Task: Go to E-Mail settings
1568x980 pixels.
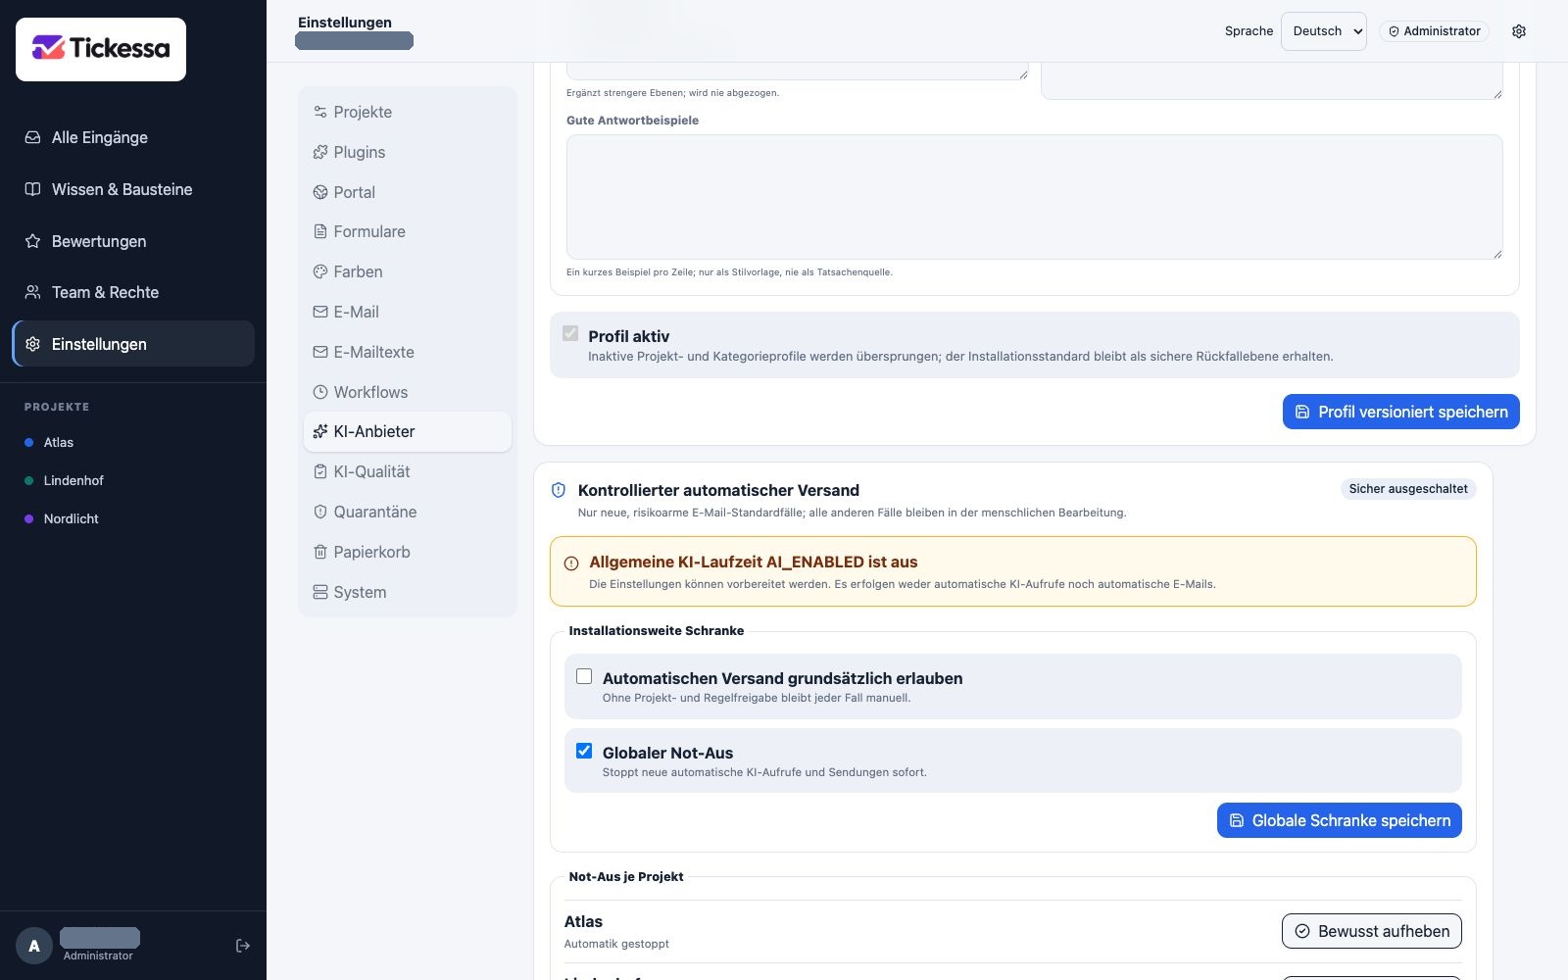Action: tap(408, 312)
